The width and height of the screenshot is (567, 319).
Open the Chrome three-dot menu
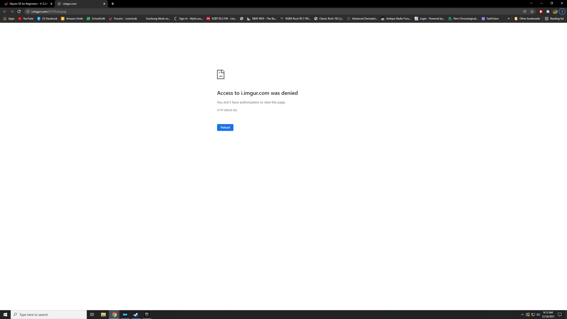562,12
